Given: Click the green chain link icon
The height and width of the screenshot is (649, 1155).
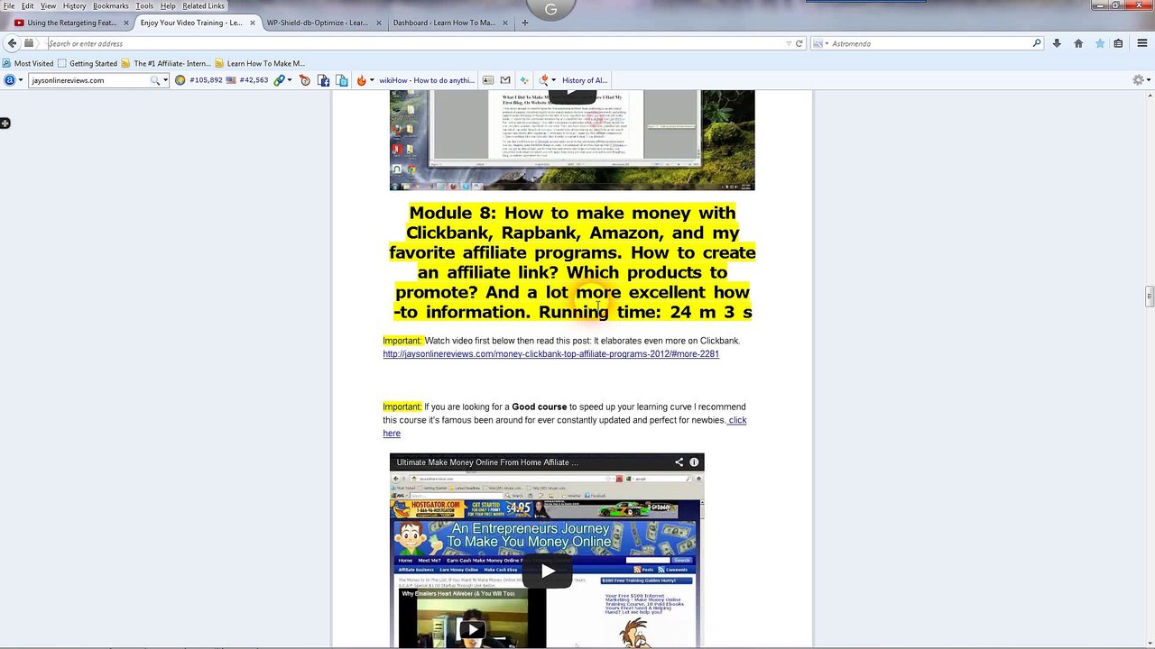Looking at the screenshot, I should pos(280,80).
